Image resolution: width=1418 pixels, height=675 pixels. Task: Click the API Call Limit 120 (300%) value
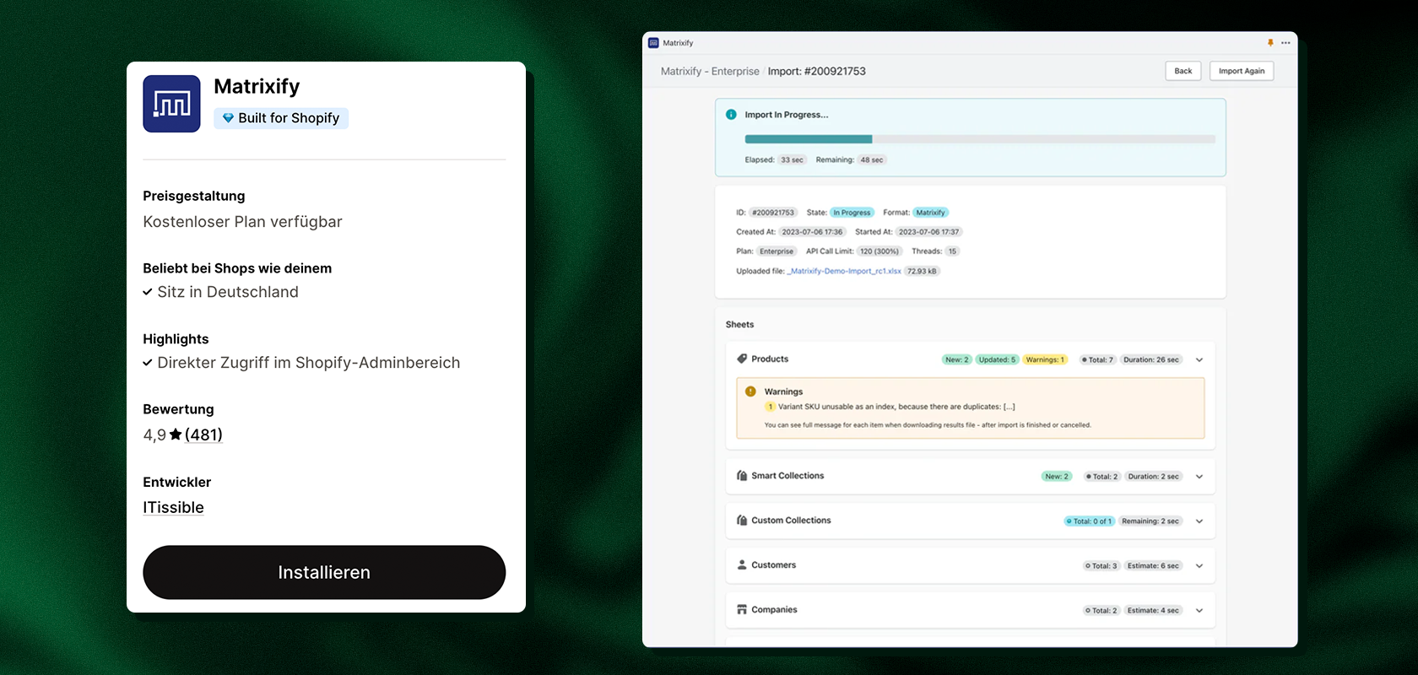tap(879, 251)
